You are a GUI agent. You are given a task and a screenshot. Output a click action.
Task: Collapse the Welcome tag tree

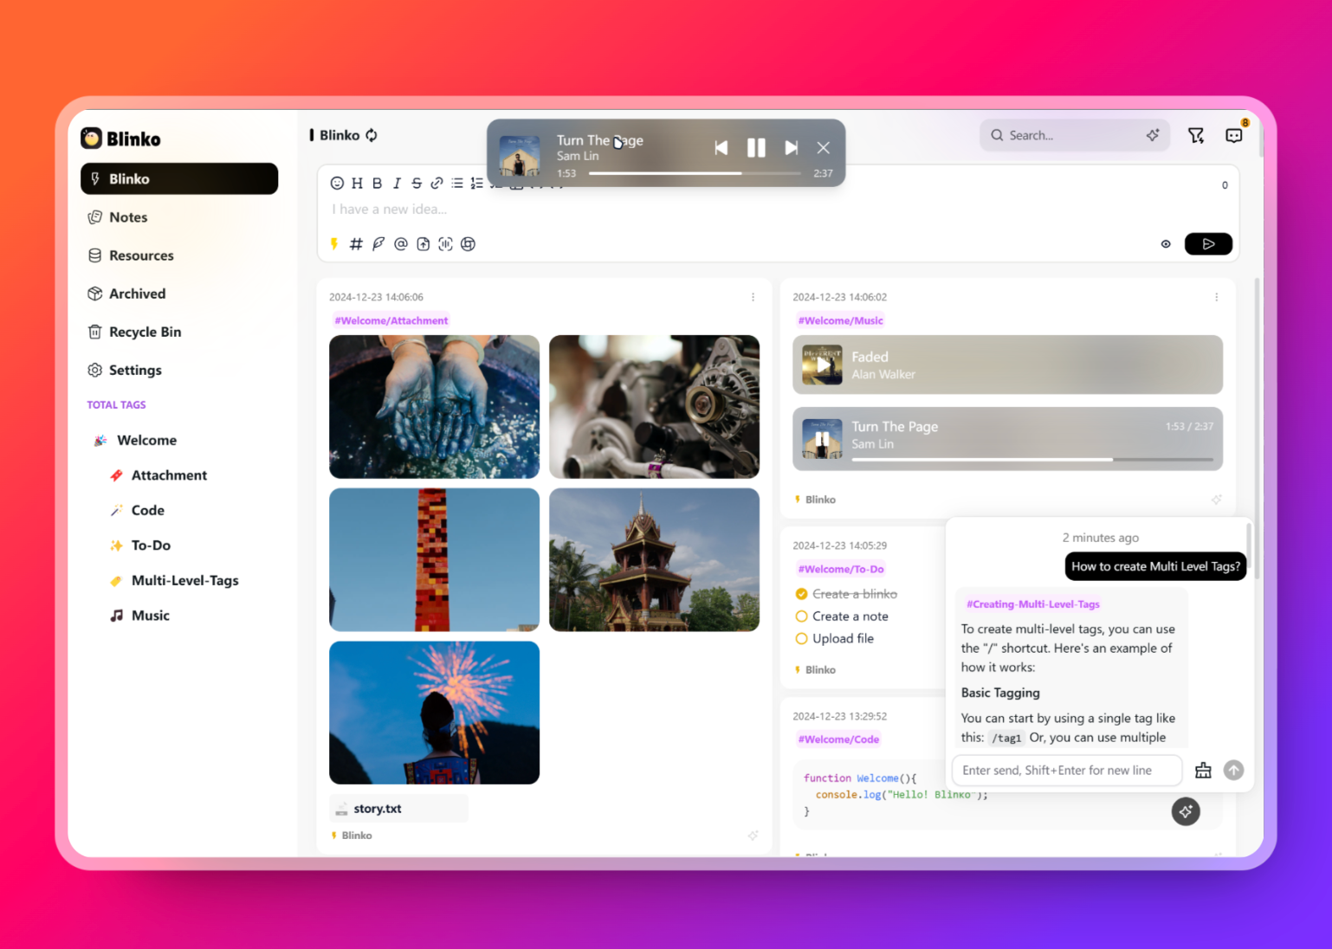[100, 441]
